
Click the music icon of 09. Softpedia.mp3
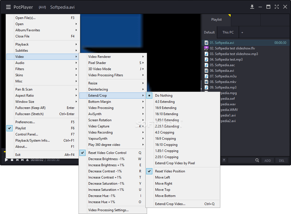[x=206, y=87]
